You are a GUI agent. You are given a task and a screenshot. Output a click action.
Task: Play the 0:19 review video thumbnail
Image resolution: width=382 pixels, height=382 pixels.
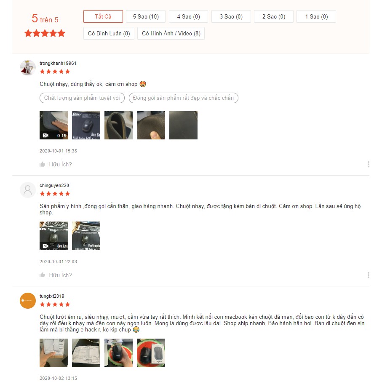pyautogui.click(x=54, y=125)
